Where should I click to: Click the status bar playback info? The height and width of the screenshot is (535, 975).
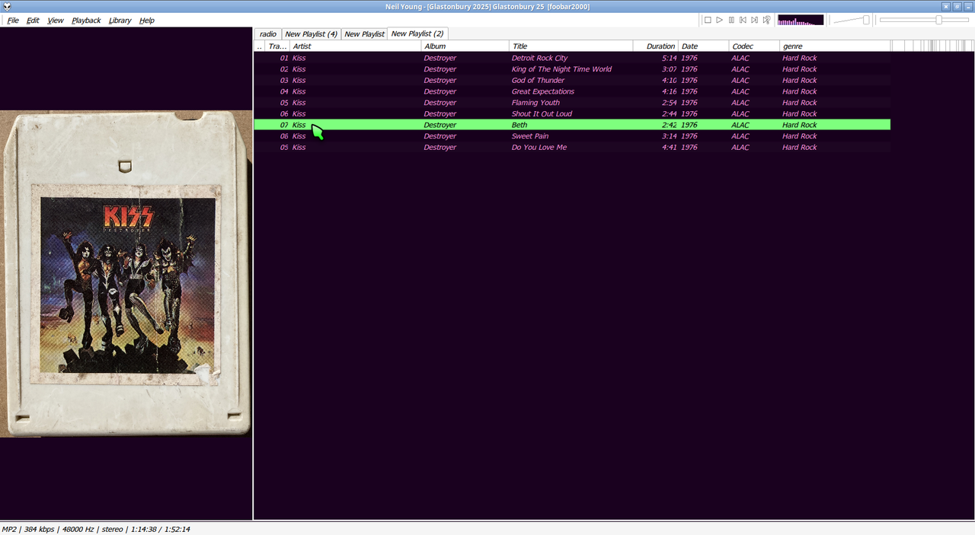pyautogui.click(x=96, y=529)
